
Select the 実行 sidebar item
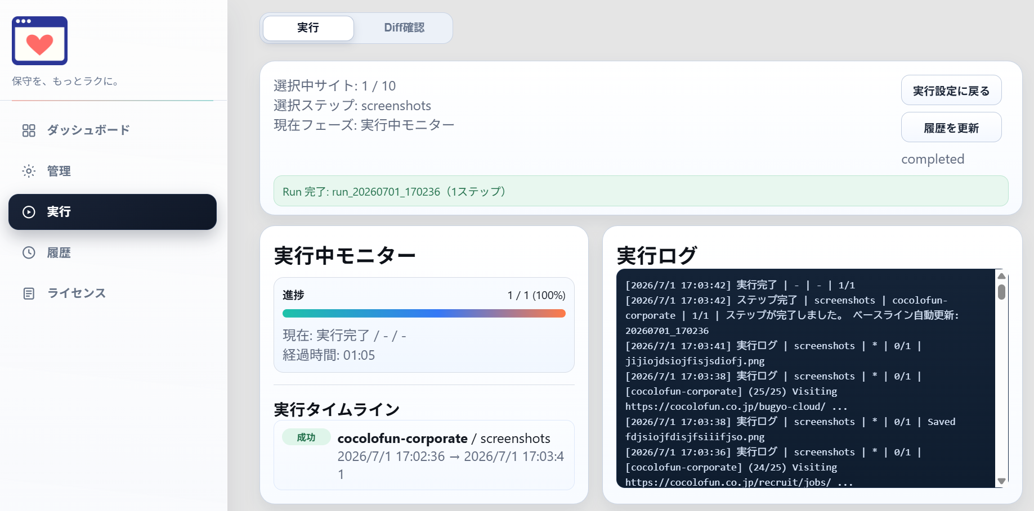click(x=113, y=212)
